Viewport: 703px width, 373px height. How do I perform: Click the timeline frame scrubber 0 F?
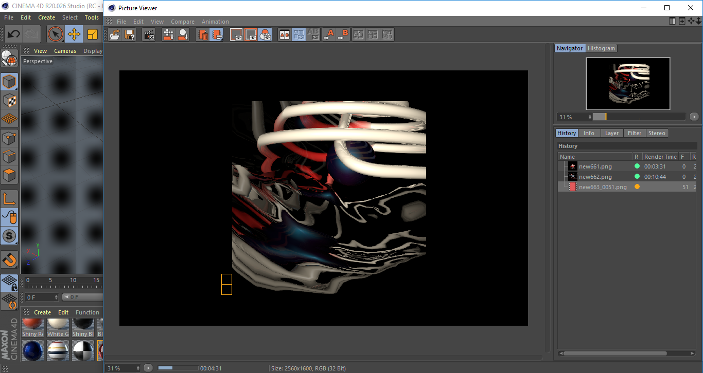coord(82,297)
